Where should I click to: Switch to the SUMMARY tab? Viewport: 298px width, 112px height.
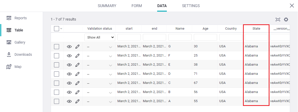click(107, 6)
